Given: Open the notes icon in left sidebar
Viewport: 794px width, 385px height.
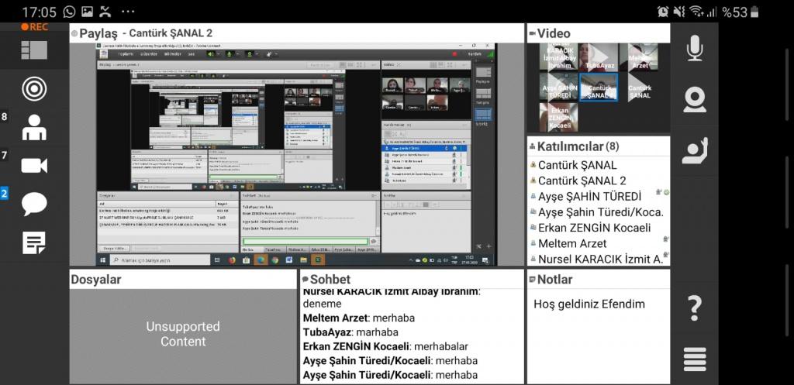Looking at the screenshot, I should (x=34, y=242).
